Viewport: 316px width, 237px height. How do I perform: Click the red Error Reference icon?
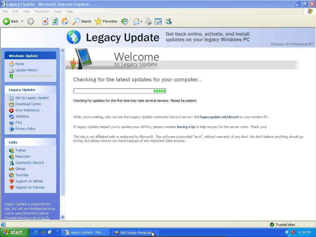[11, 110]
